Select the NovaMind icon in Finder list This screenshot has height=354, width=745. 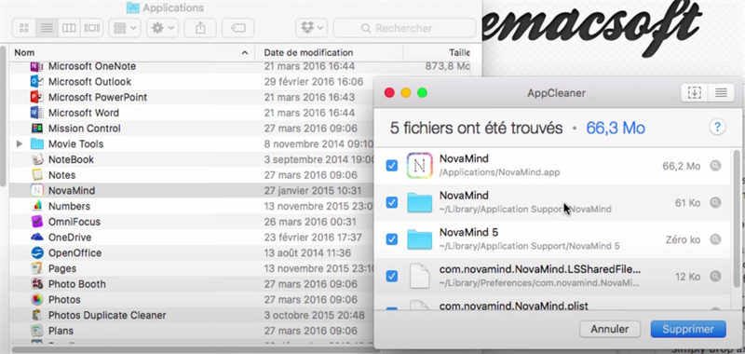click(36, 191)
